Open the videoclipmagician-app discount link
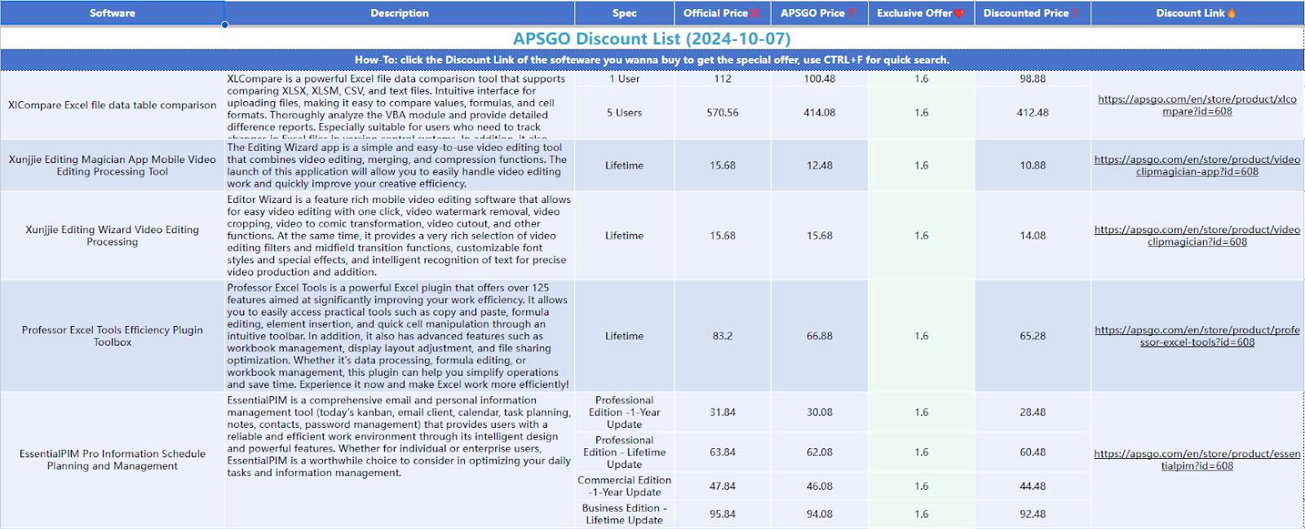Viewport: 1305px width, 529px height. click(x=1197, y=165)
